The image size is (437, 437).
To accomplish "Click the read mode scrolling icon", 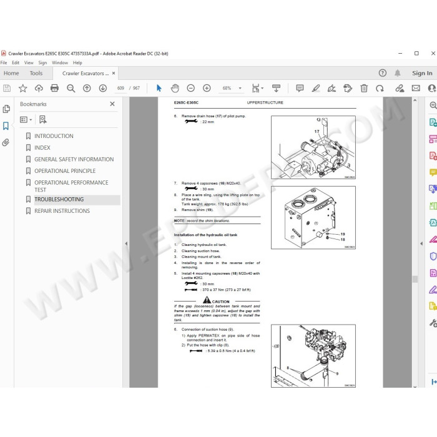I will coord(276,89).
